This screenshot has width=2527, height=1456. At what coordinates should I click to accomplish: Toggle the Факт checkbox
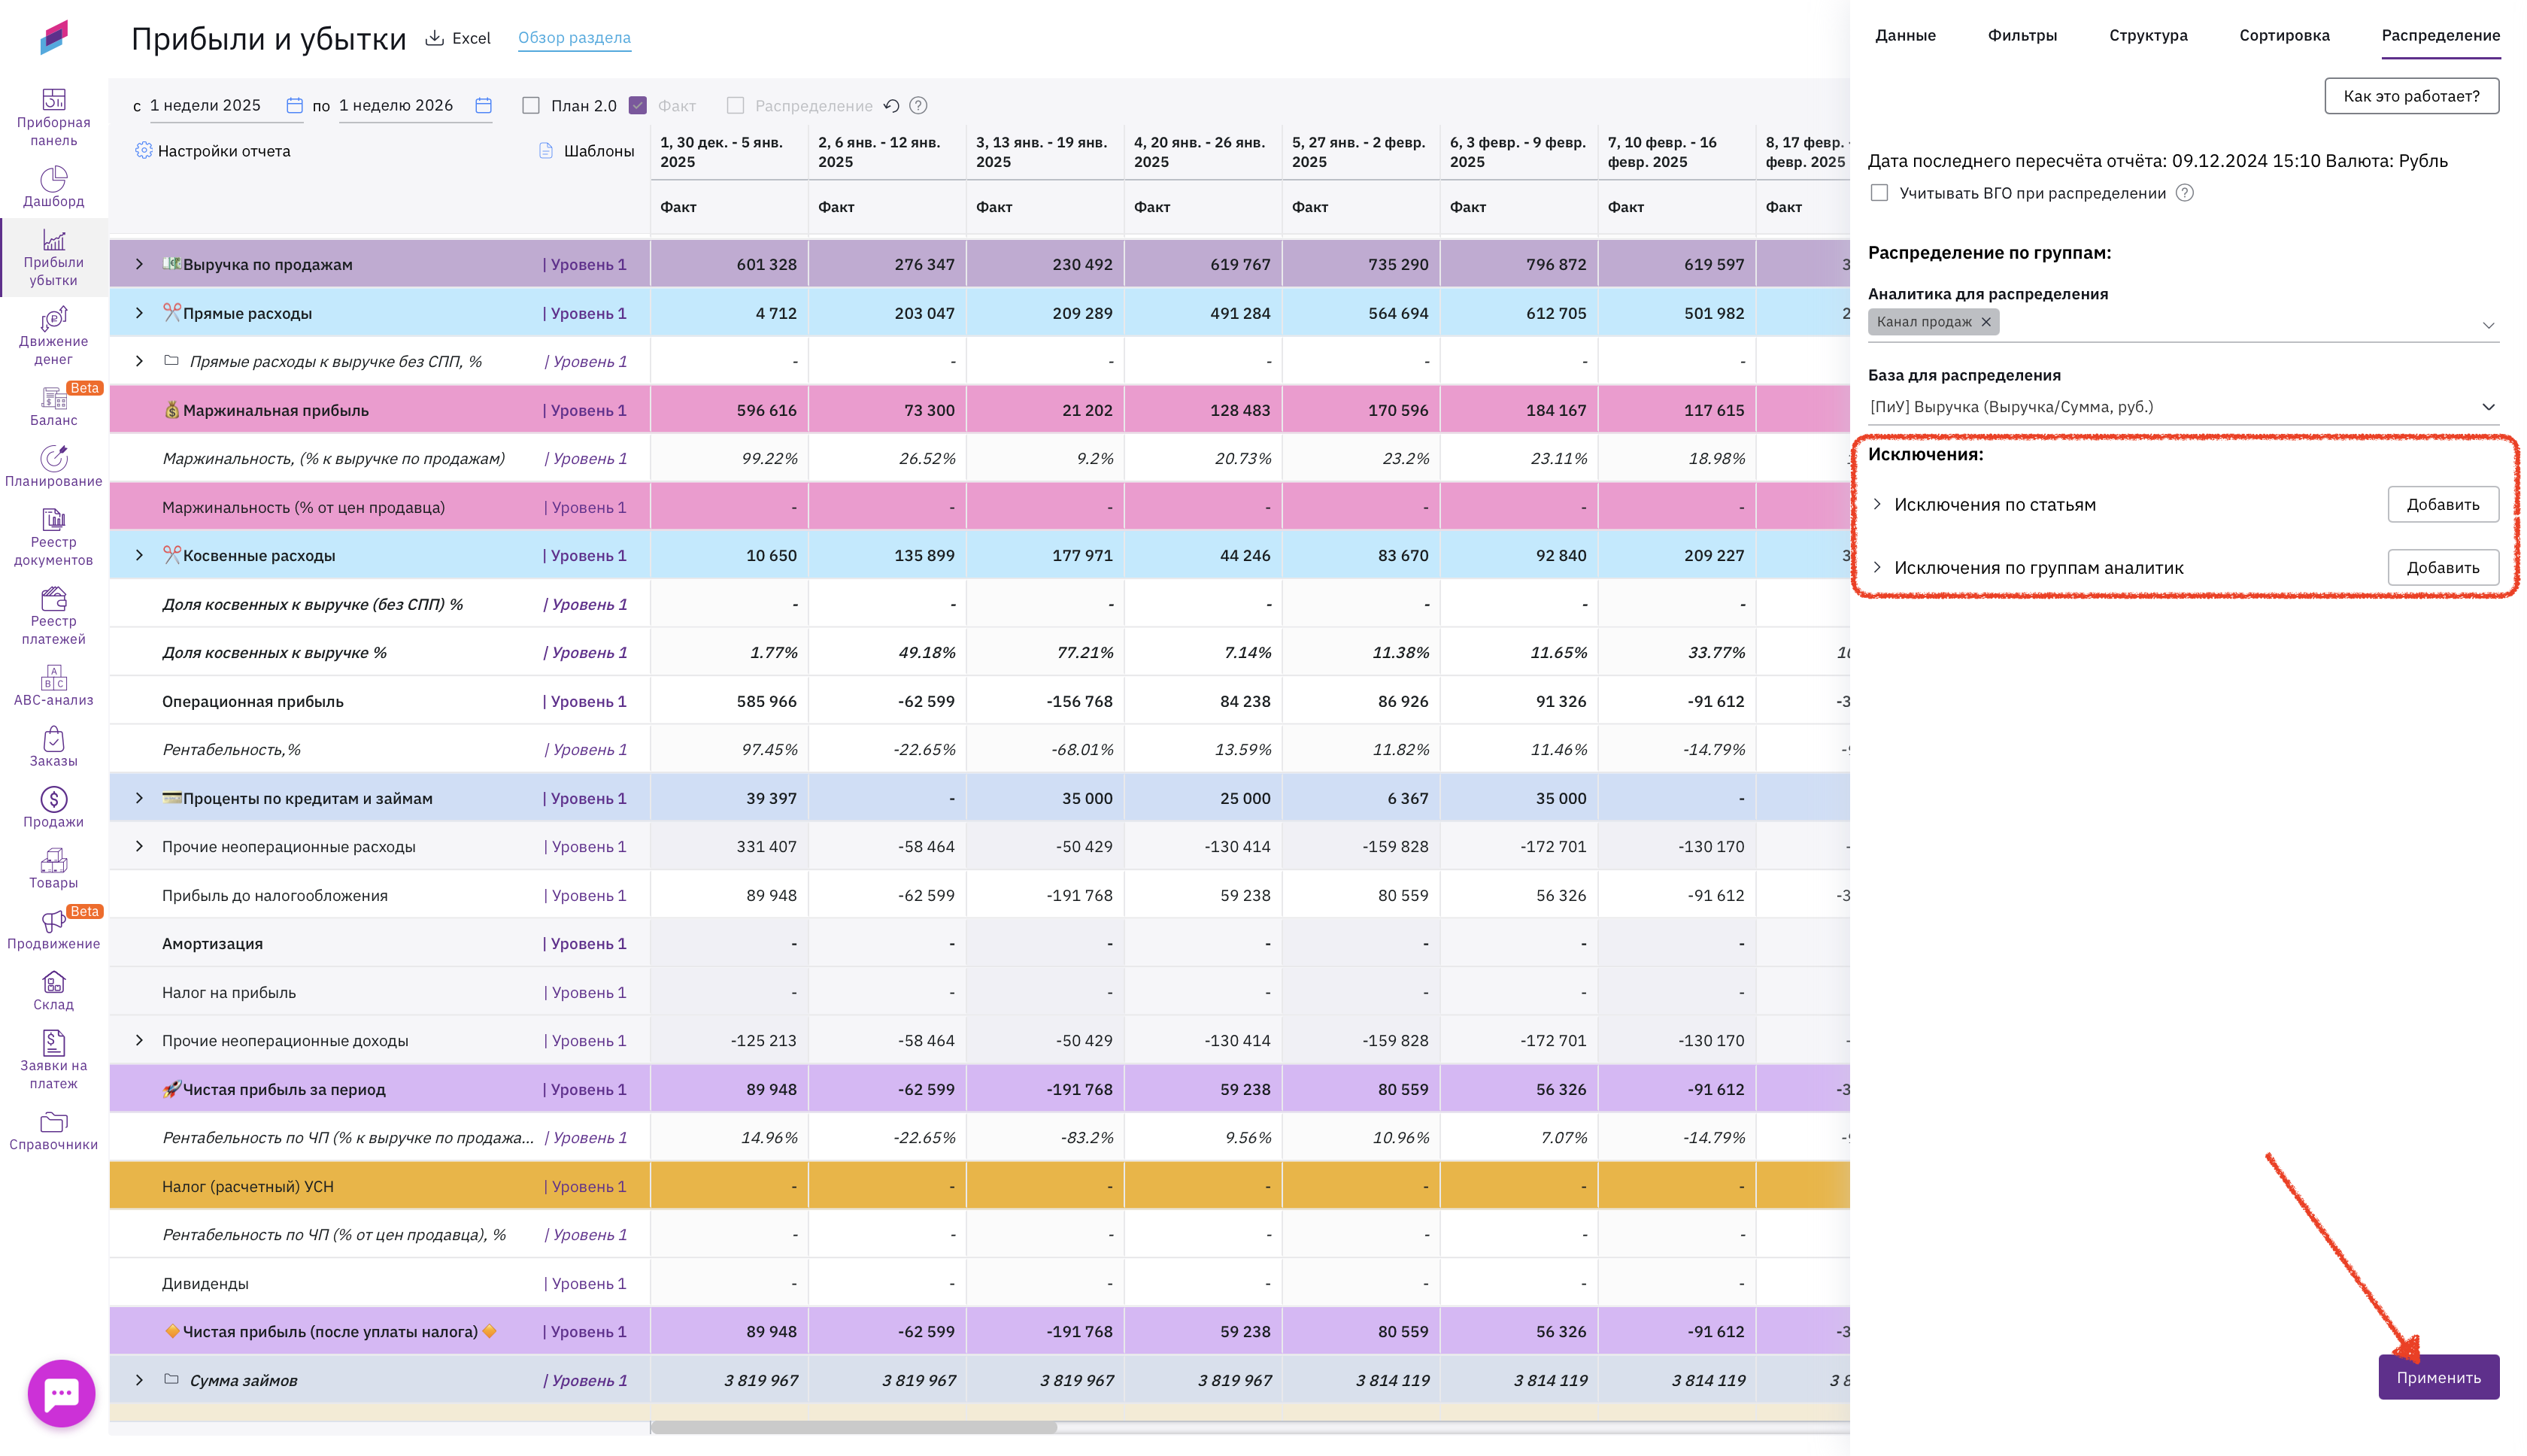point(638,106)
